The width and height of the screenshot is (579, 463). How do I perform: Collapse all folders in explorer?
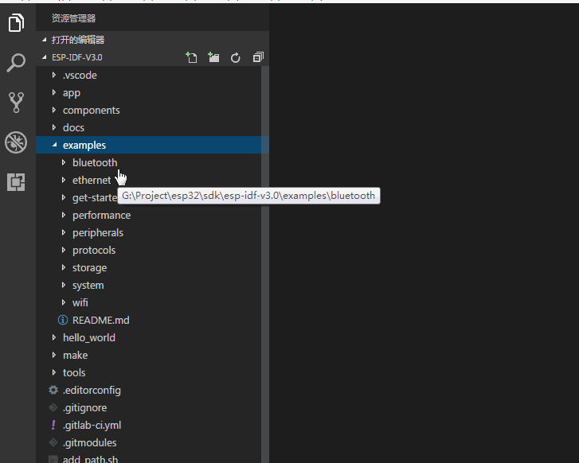[258, 57]
